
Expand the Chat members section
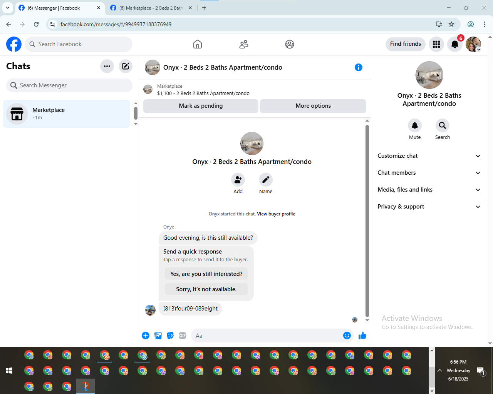pos(429,173)
